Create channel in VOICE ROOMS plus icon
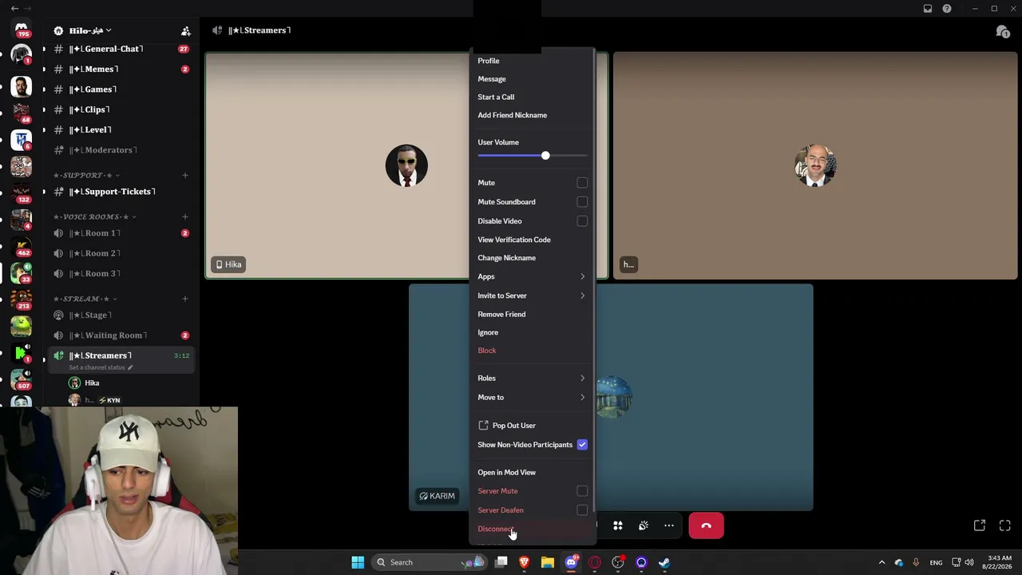 point(185,216)
